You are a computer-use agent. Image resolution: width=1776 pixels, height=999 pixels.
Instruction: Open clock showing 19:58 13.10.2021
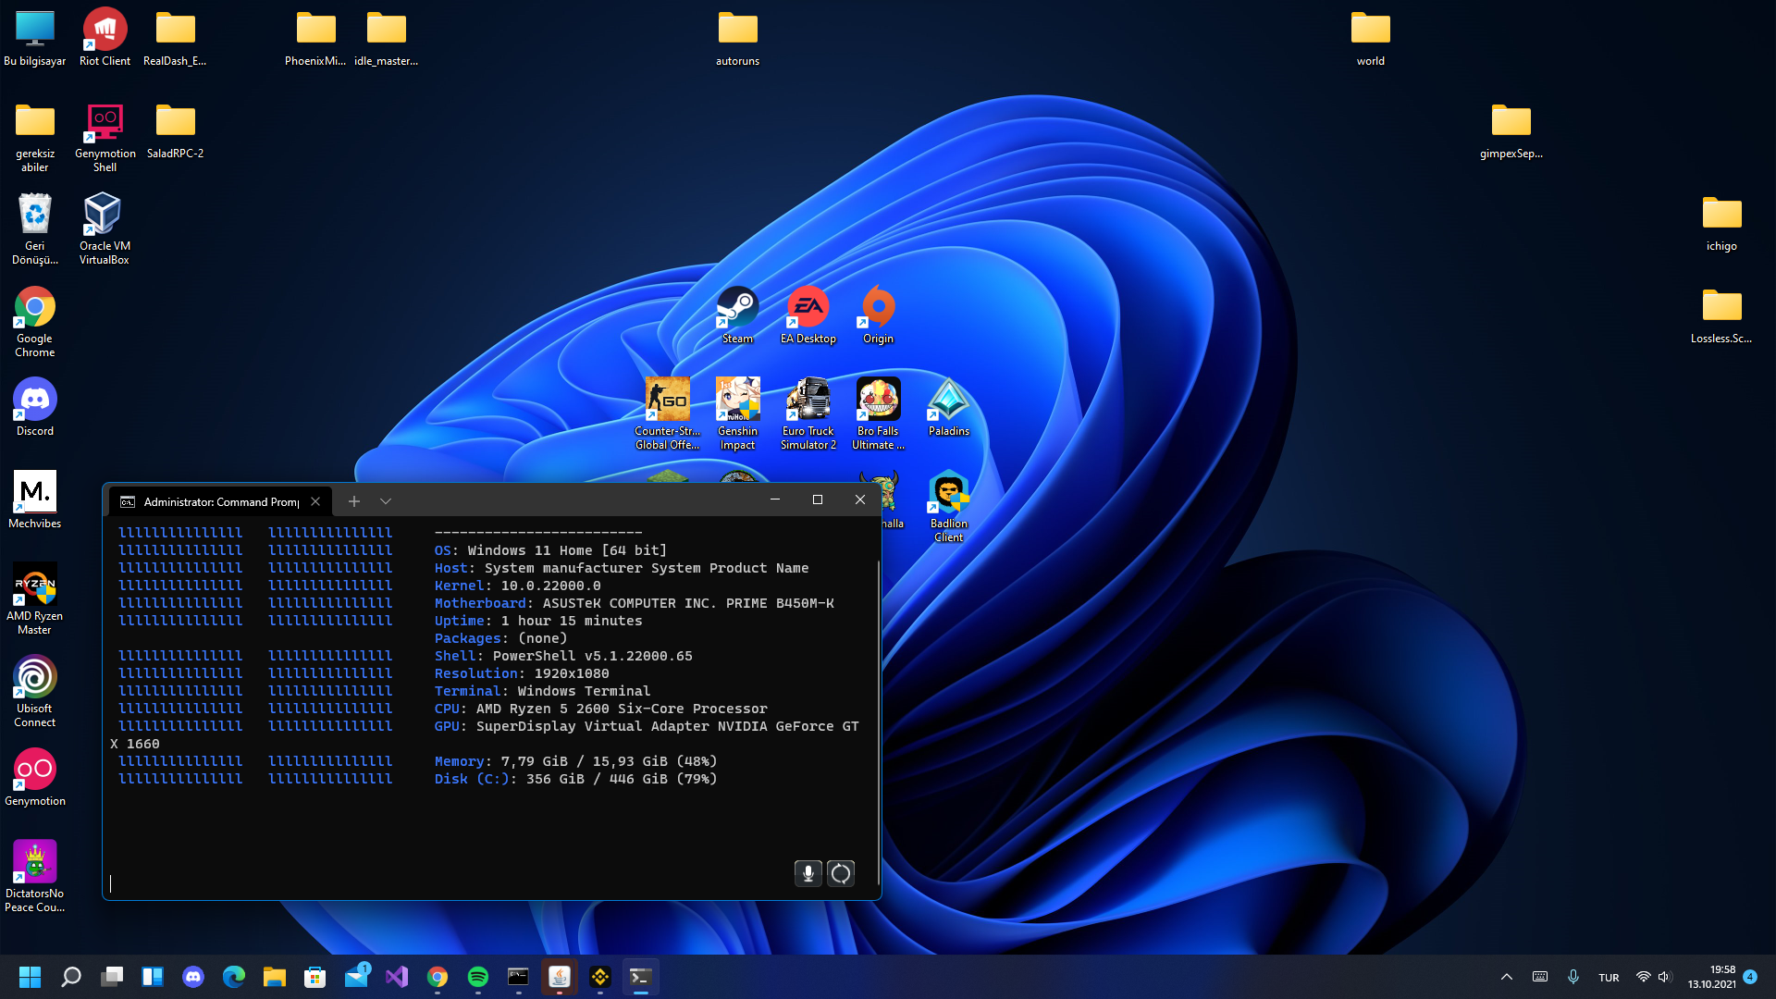1711,977
